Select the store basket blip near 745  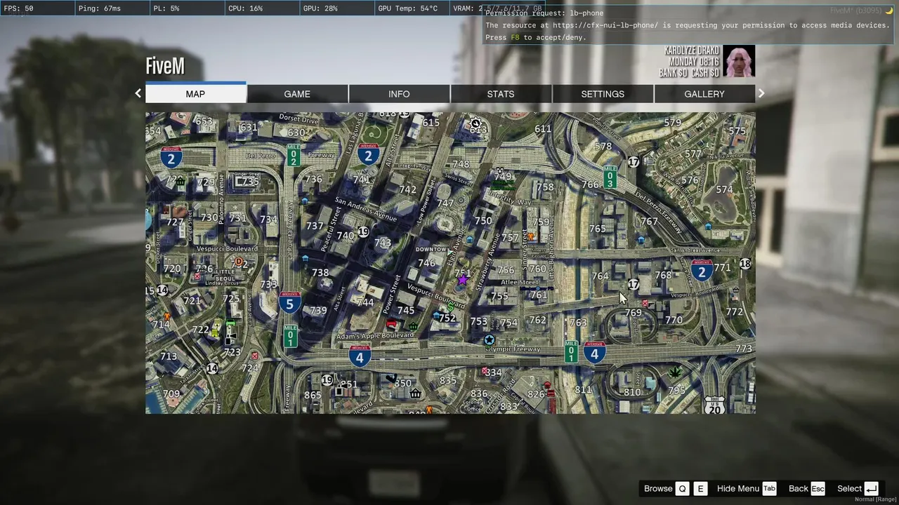[413, 325]
